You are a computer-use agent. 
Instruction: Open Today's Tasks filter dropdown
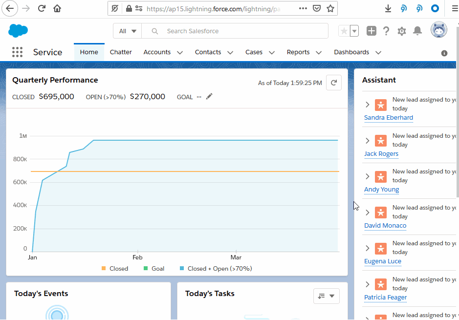pyautogui.click(x=327, y=296)
